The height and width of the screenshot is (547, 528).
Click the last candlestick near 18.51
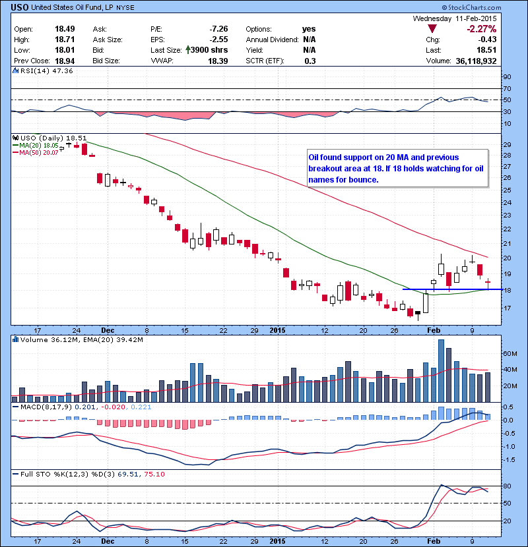(488, 283)
